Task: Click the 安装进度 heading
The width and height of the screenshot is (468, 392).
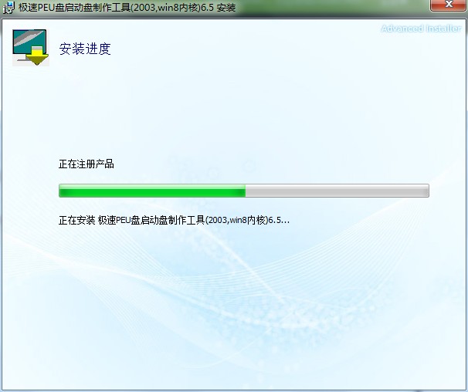Action: tap(85, 49)
